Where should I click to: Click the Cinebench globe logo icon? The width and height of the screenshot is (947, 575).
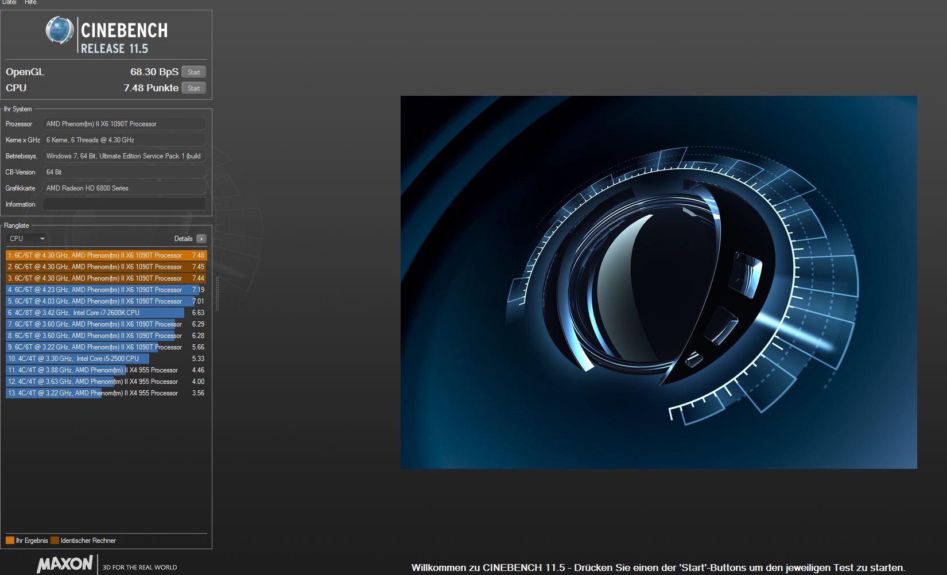pos(59,30)
